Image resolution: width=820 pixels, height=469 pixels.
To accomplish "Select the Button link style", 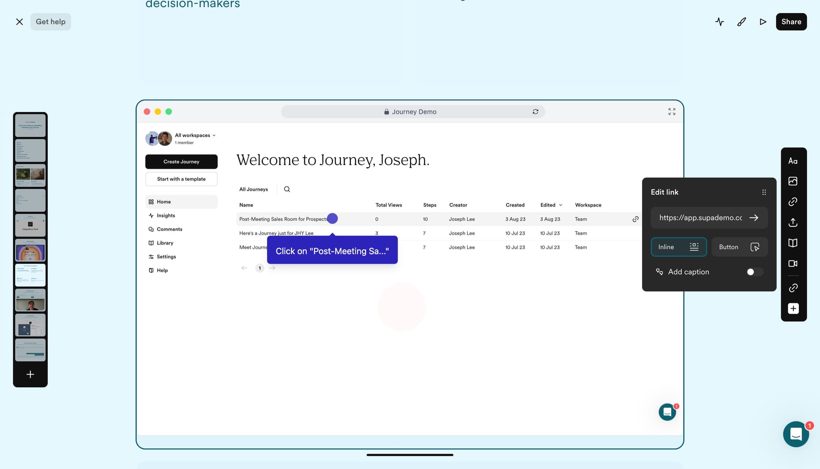I will pos(739,247).
